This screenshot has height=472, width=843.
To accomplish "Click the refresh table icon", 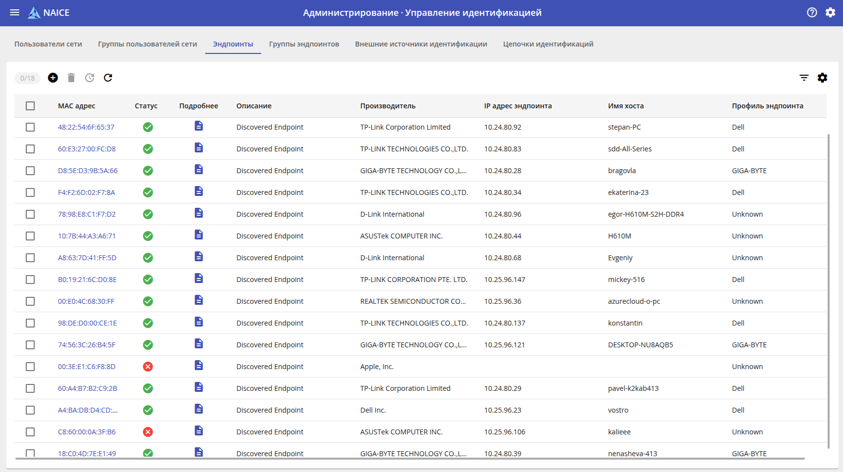I will (108, 78).
